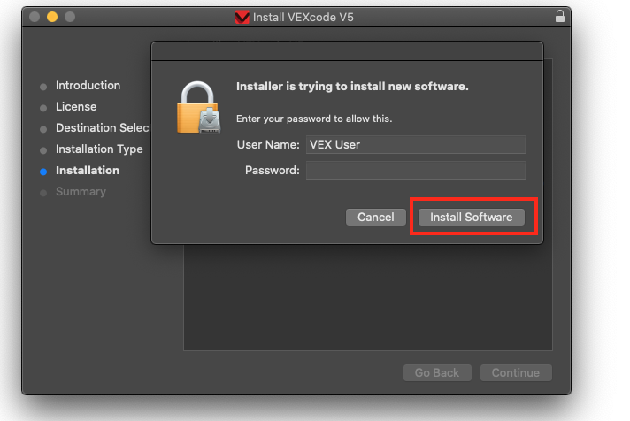This screenshot has width=630, height=421.
Task: Click into the User Name field
Action: pyautogui.click(x=416, y=145)
